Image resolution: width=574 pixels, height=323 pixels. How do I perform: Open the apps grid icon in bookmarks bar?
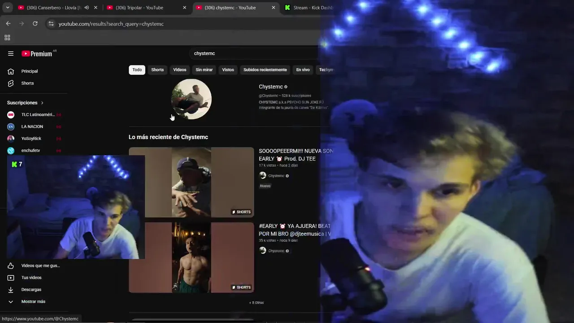point(7,38)
